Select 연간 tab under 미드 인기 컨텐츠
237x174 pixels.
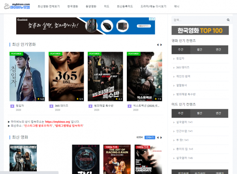tap(218, 113)
